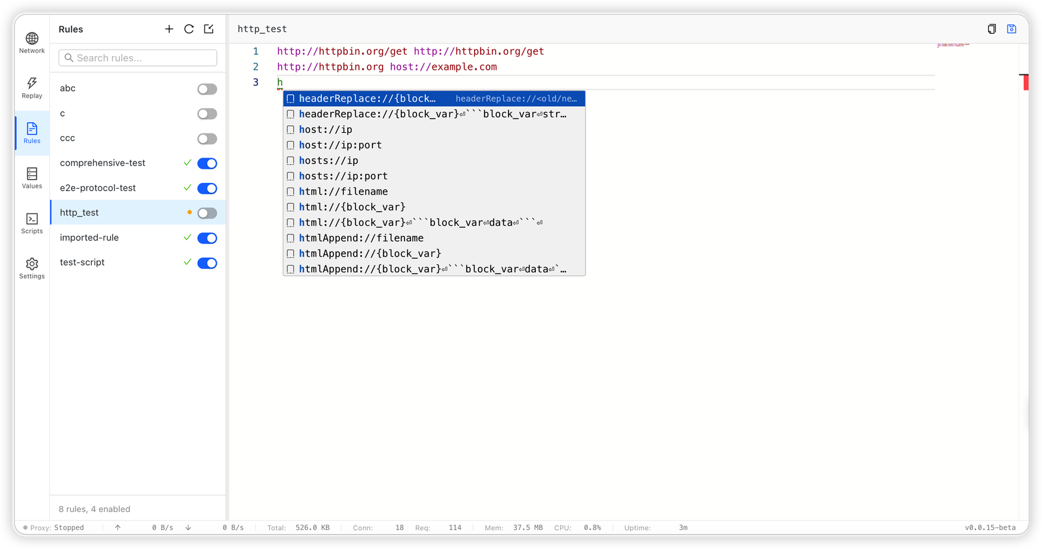Pick the hosts://ip:port suggestion

click(x=434, y=176)
